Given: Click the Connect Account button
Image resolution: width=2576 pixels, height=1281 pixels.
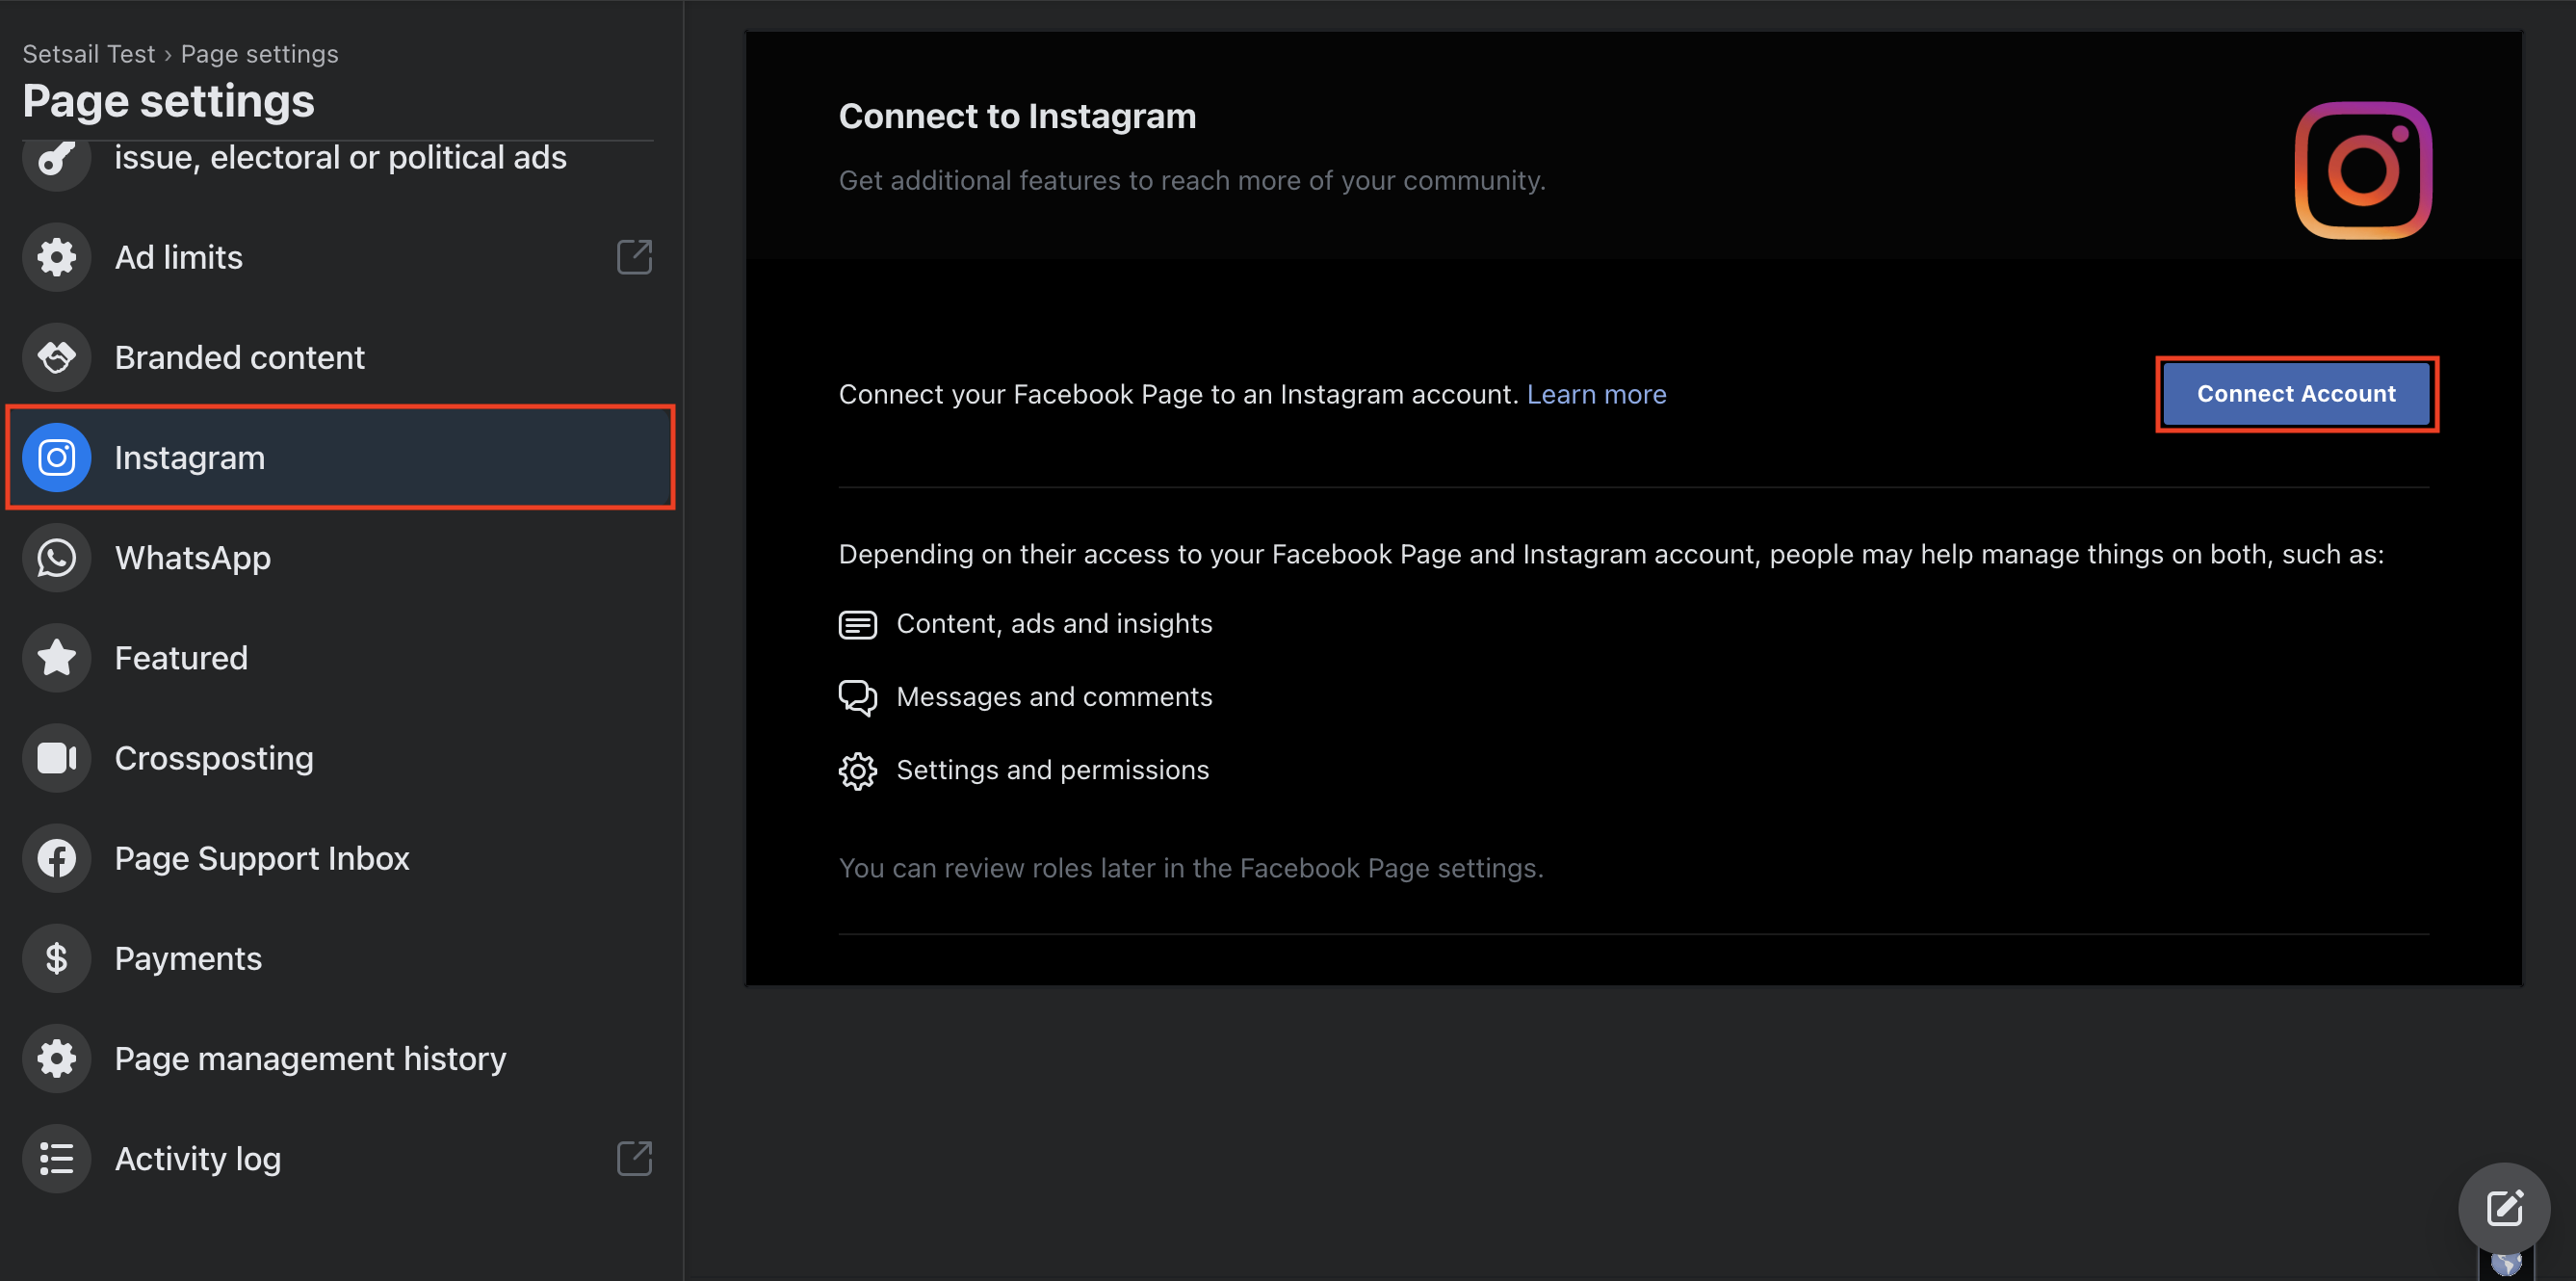Looking at the screenshot, I should point(2296,394).
